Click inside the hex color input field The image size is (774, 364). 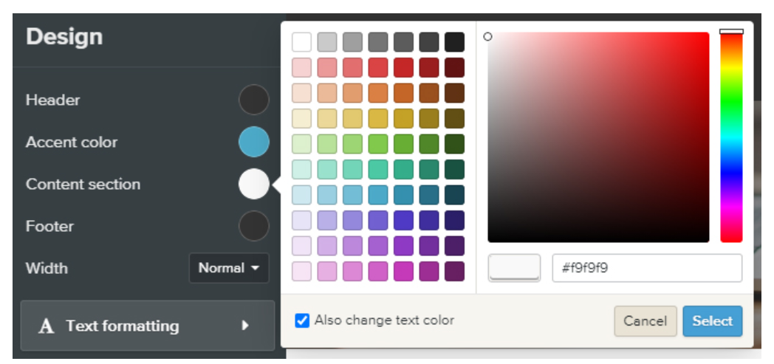point(646,268)
